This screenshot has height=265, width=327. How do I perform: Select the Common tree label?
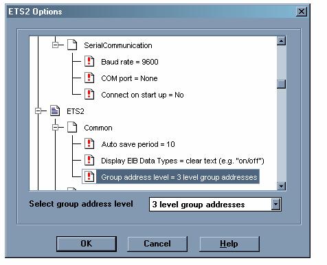(x=98, y=128)
